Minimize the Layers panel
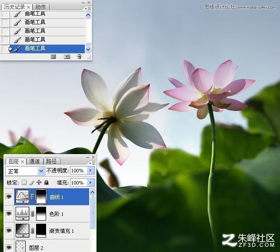 (x=87, y=157)
